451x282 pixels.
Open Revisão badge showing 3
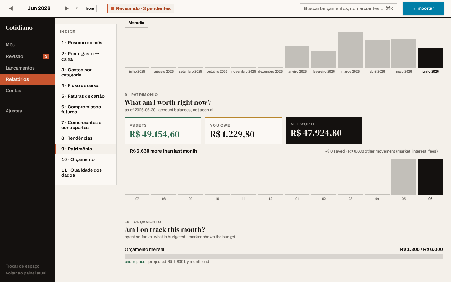tap(46, 56)
